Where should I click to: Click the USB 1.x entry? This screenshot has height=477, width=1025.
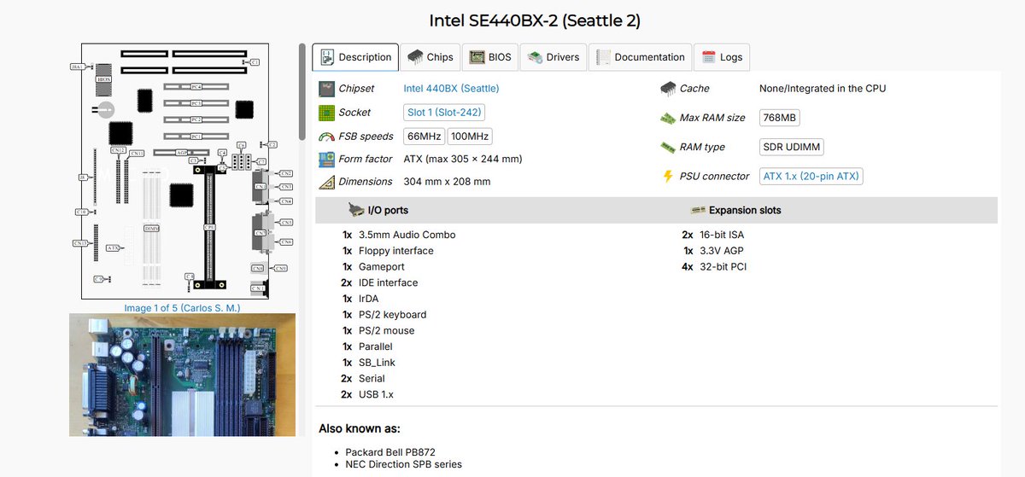(376, 394)
